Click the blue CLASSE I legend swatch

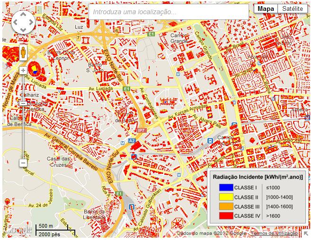pos(226,188)
